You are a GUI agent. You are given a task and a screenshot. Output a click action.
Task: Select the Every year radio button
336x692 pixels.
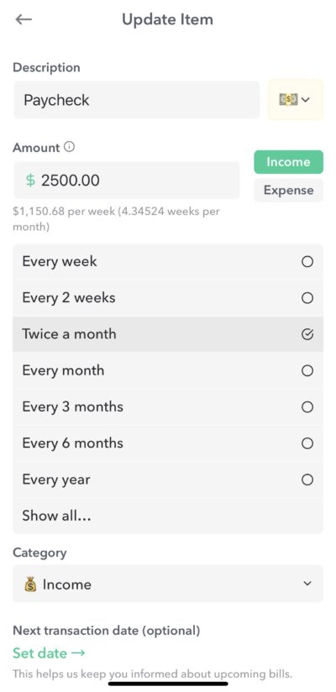coord(307,480)
